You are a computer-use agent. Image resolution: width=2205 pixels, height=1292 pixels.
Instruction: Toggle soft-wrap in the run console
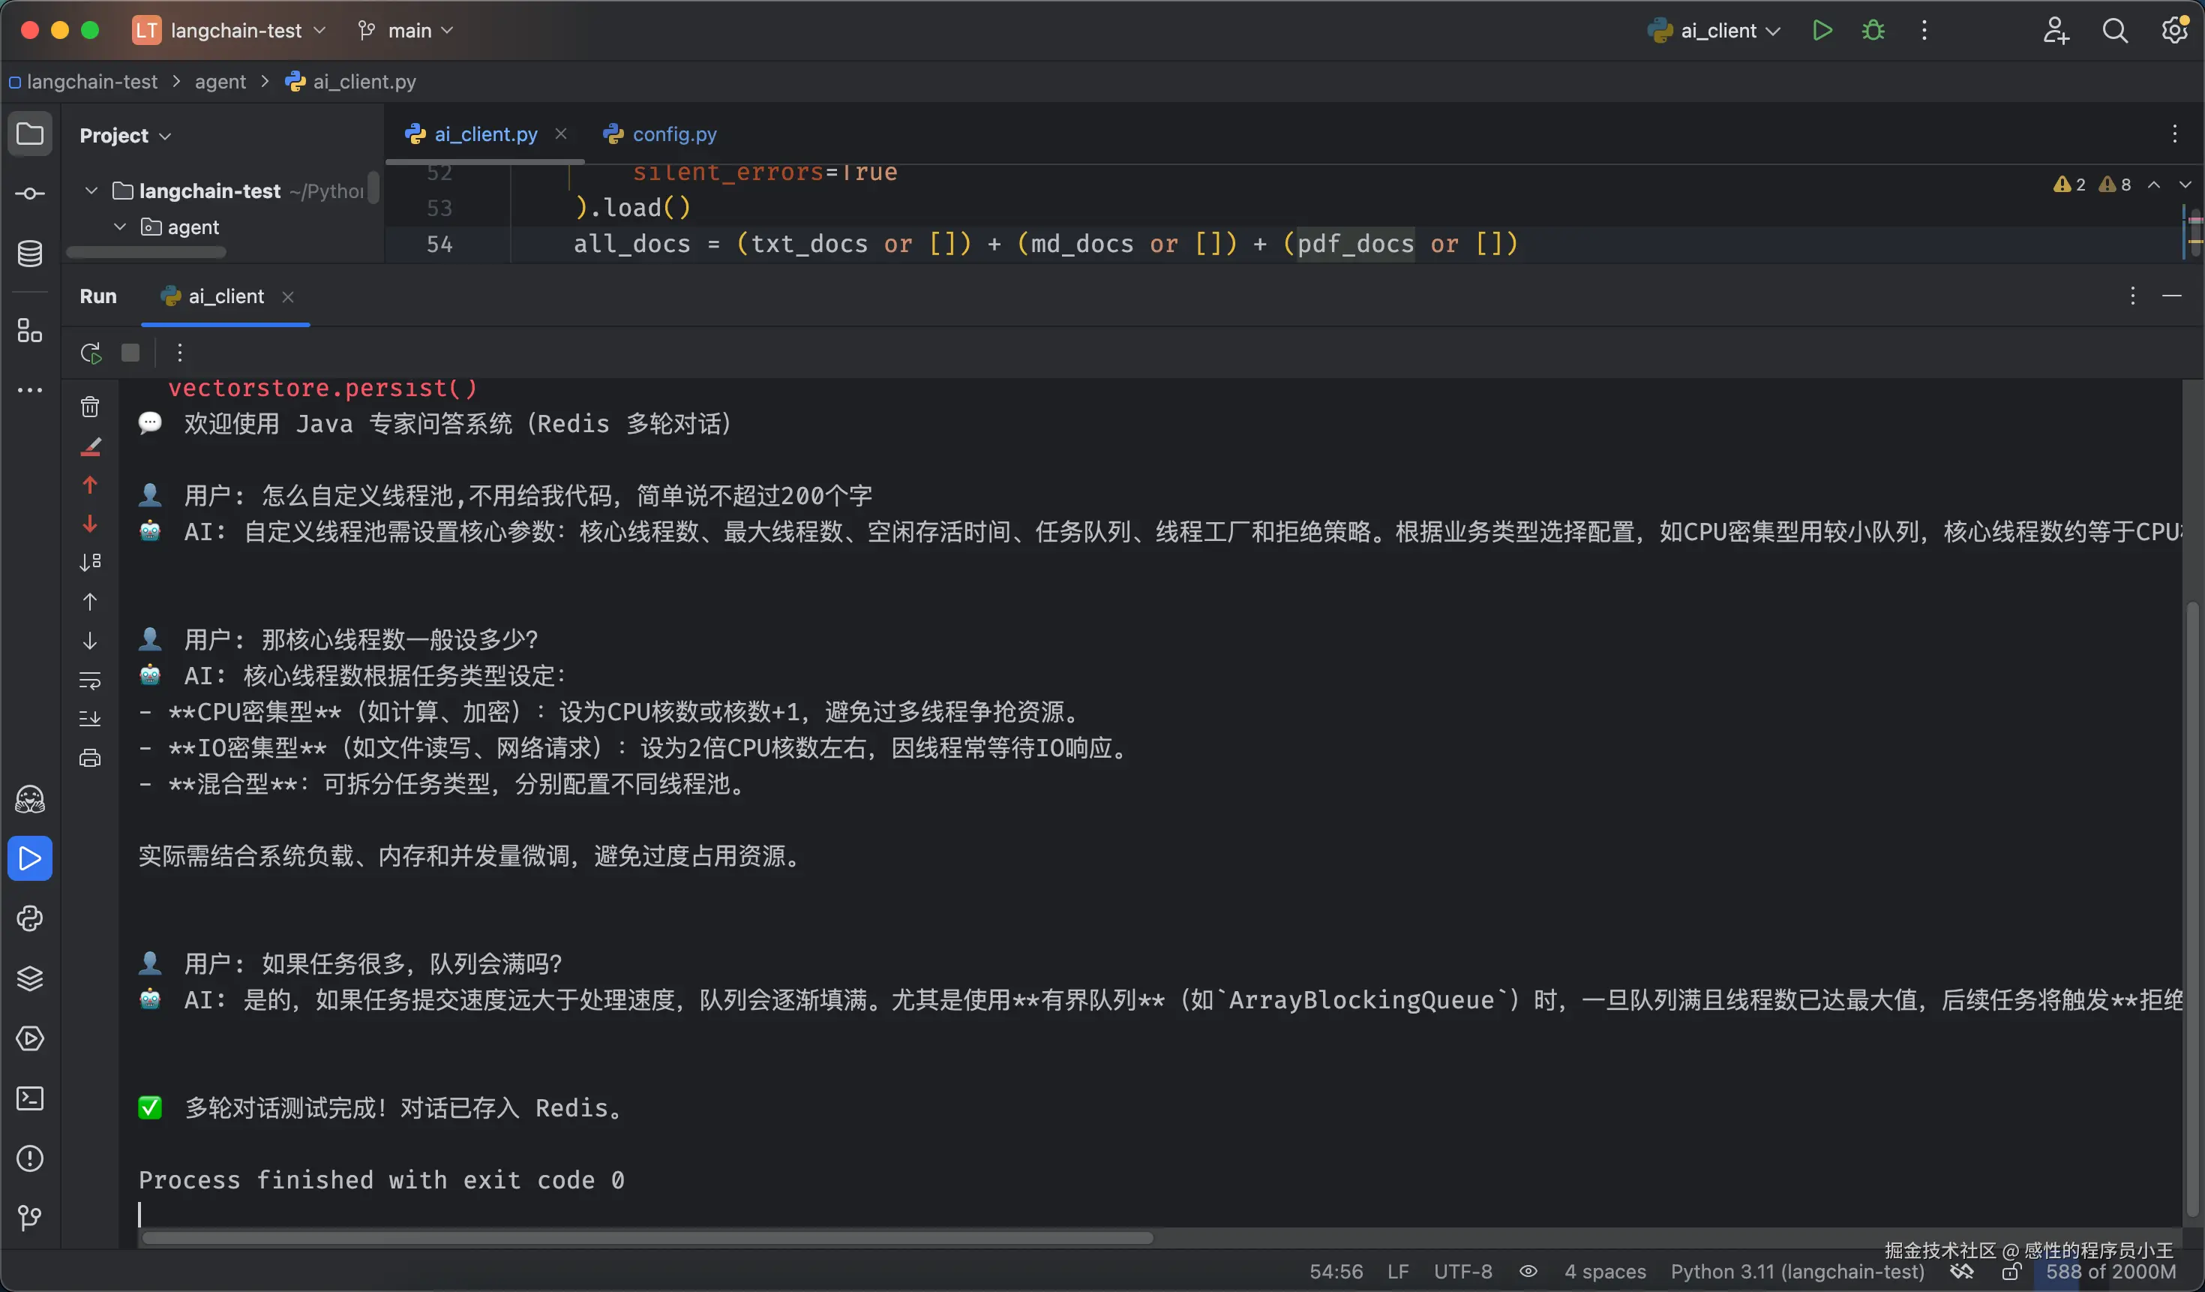point(90,680)
